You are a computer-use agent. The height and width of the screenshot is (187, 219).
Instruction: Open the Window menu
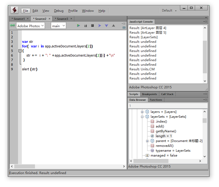88,11
